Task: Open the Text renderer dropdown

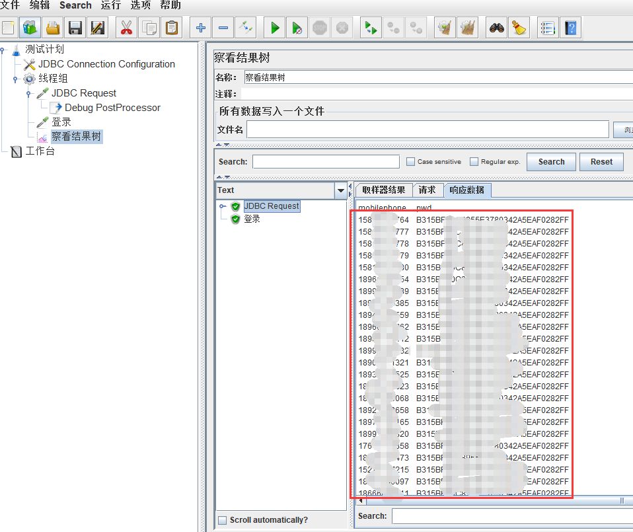Action: click(340, 190)
